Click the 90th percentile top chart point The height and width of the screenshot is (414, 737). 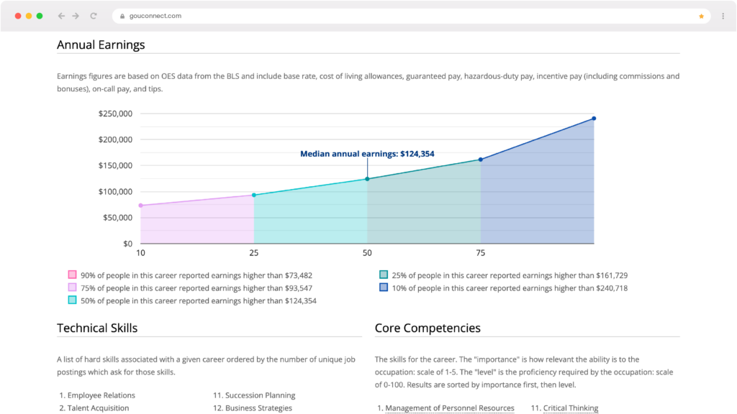pyautogui.click(x=594, y=119)
